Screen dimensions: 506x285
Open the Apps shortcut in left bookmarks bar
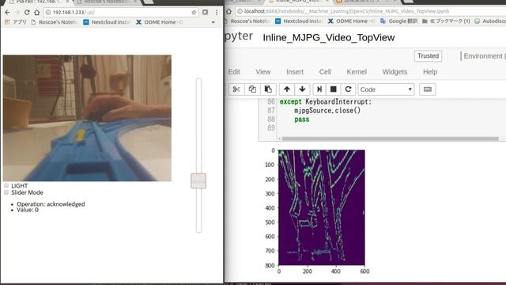pyautogui.click(x=15, y=22)
